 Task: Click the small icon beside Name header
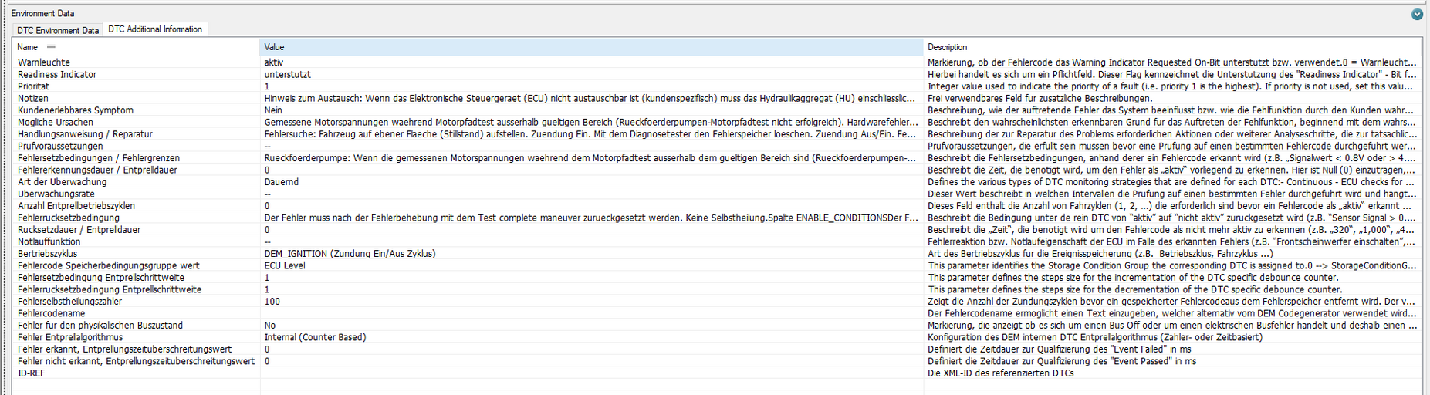[x=52, y=47]
